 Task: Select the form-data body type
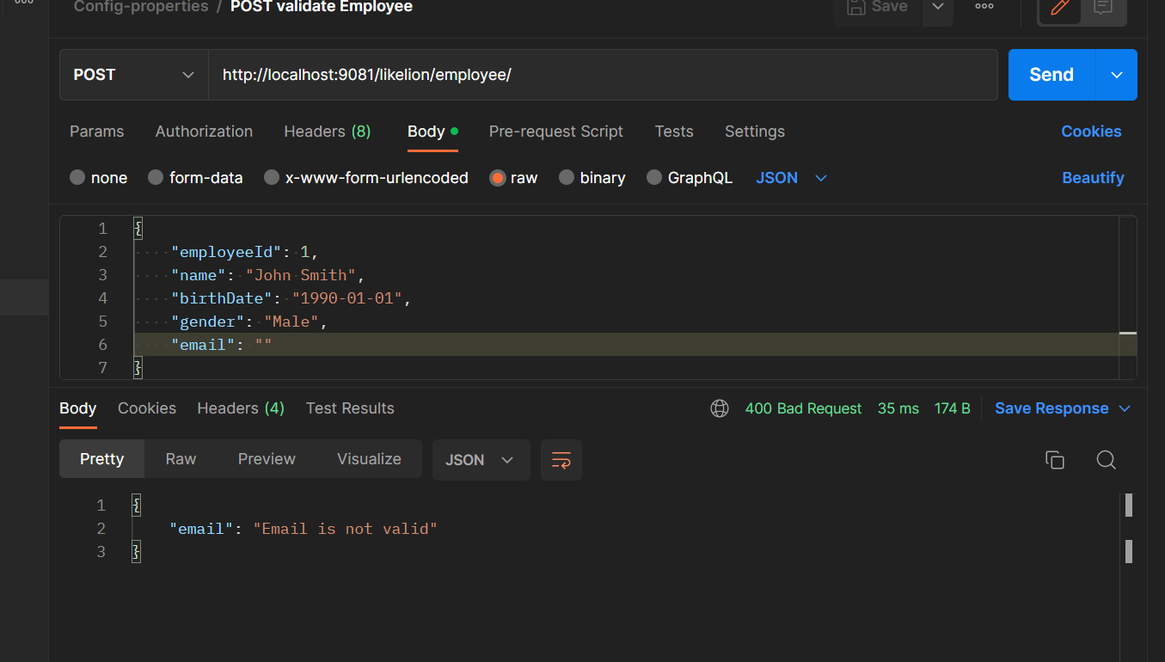[195, 177]
